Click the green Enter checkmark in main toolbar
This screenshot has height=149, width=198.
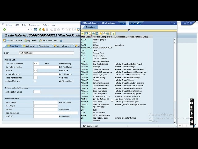(4, 29)
